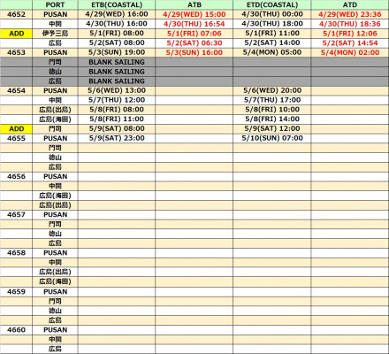Screen dimensions: 389x354
Task: Select PUSAN cell in voyage 4658 row
Action: (55, 253)
